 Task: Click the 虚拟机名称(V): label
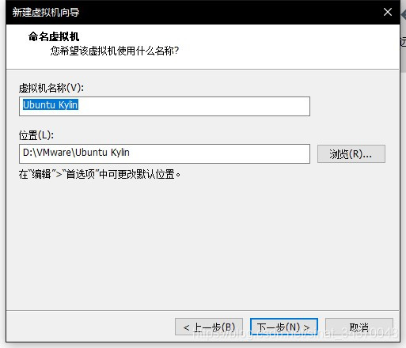pos(51,88)
